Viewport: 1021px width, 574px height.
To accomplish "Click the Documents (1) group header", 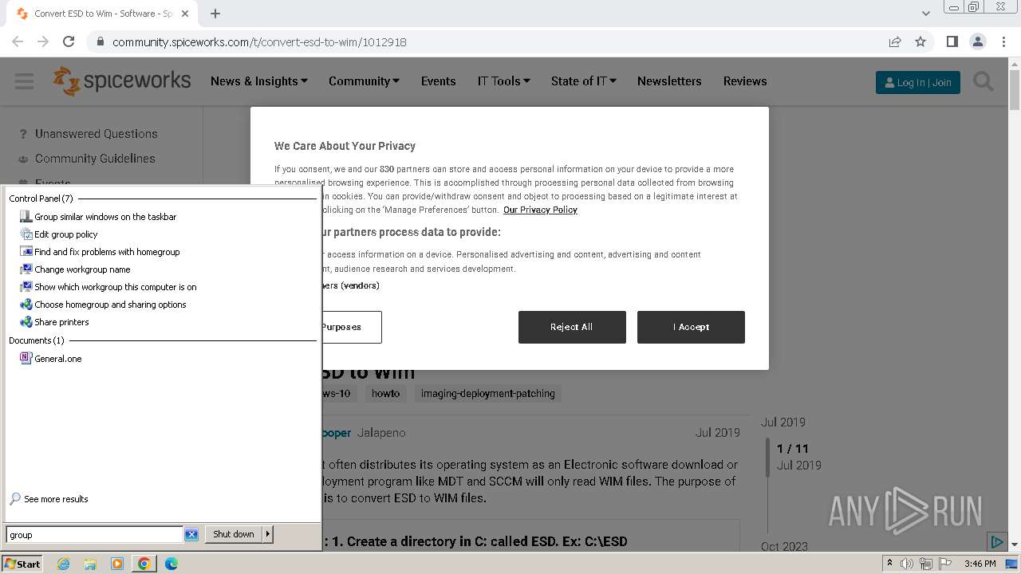I will pyautogui.click(x=37, y=340).
